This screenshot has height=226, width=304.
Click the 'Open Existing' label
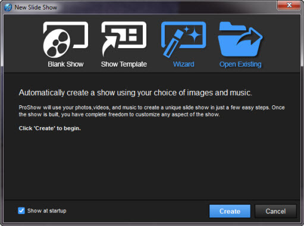[x=240, y=64]
